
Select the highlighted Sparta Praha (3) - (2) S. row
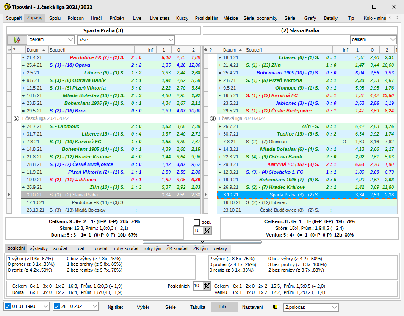[307, 195]
